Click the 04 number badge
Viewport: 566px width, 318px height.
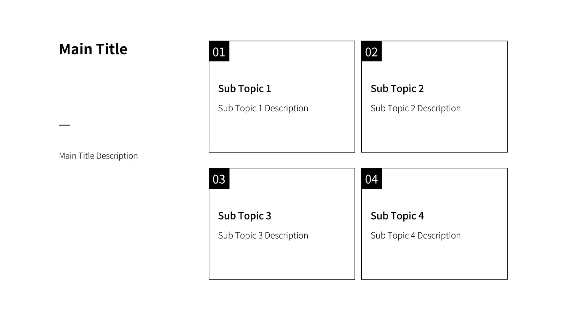[x=371, y=179]
